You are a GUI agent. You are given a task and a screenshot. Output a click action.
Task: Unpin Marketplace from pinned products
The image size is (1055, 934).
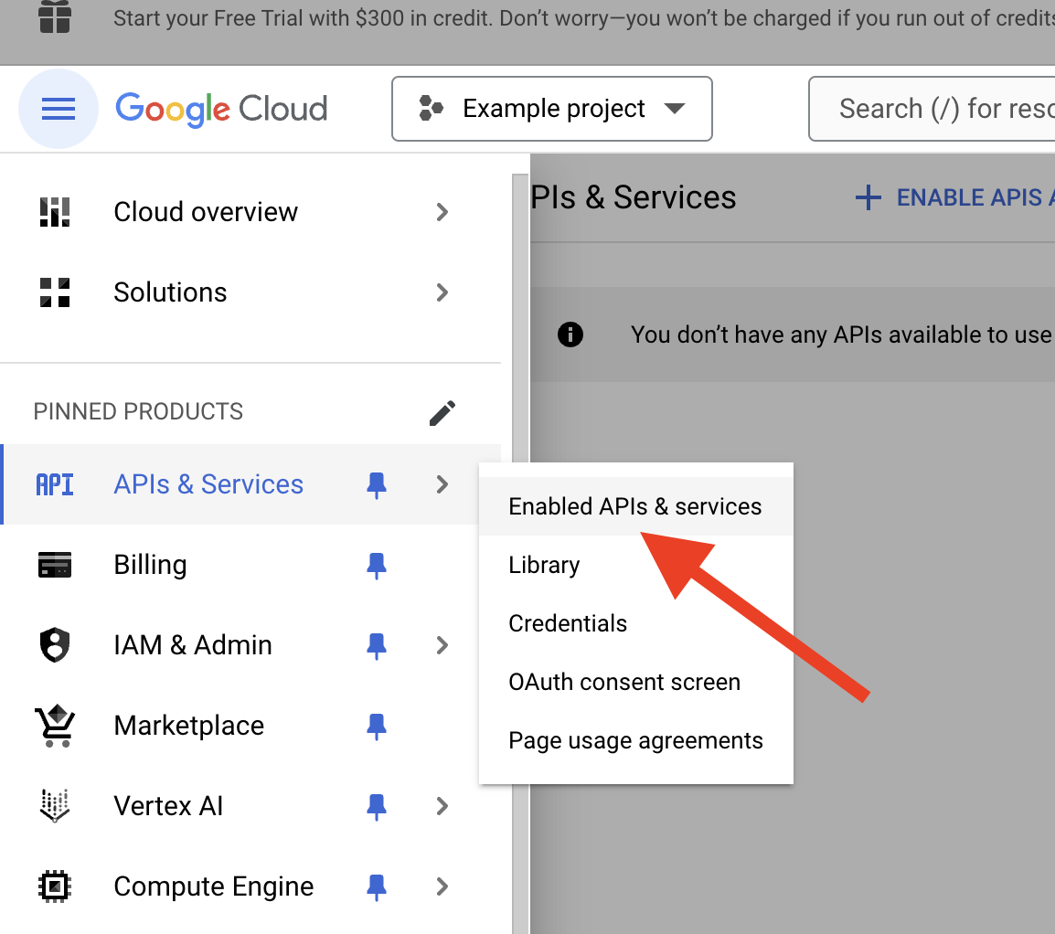pos(376,727)
